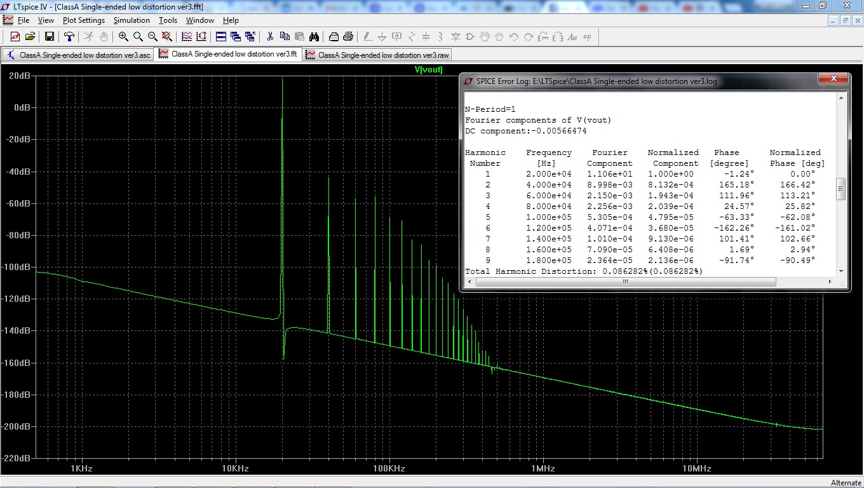
Task: Click the Redo arrow icon
Action: click(528, 36)
